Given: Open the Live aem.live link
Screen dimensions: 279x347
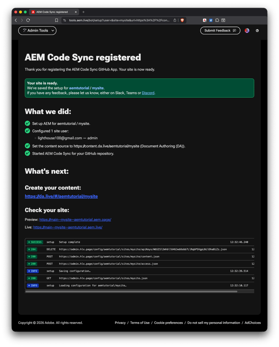Looking at the screenshot, I should (68, 227).
